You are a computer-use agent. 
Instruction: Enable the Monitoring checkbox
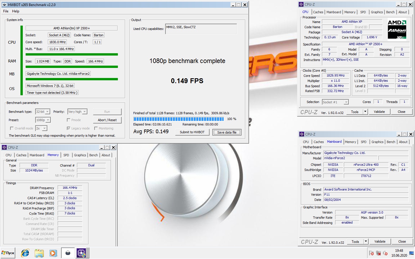[x=96, y=128]
